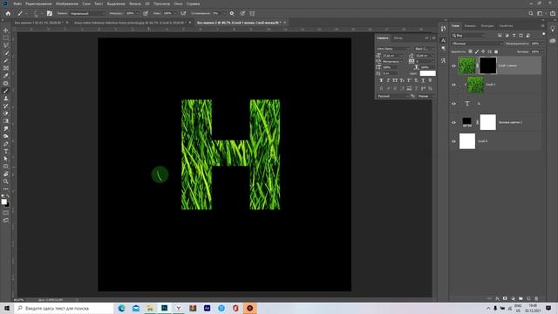Viewport: 558px width, 314px height.
Task: Filter layers by pixel layers icon
Action: coord(500,36)
